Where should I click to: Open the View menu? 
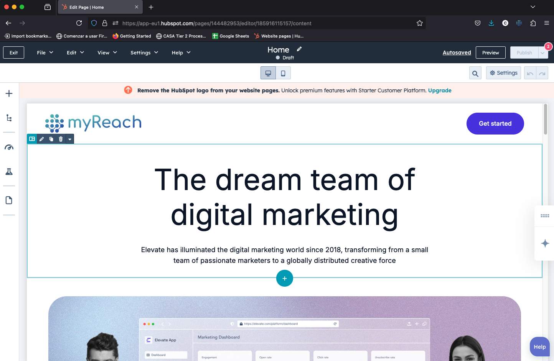(x=107, y=53)
